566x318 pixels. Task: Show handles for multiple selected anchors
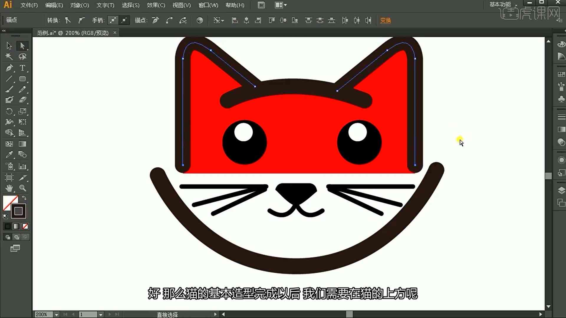coord(113,20)
